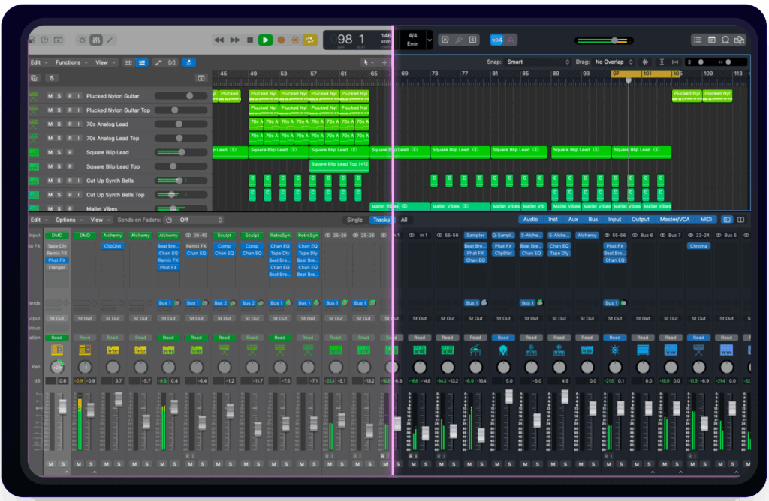
Task: Open the Loop Browser icon
Action: [725, 40]
